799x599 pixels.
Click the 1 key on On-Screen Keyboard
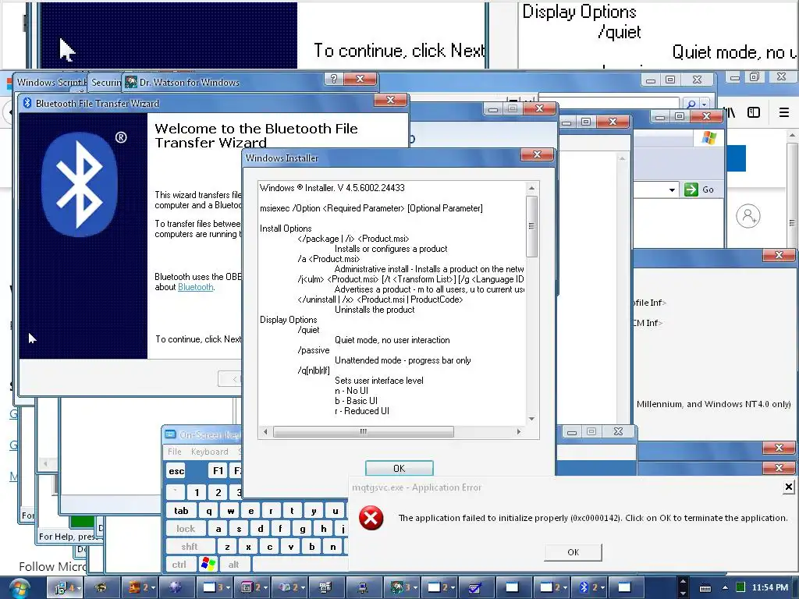point(197,492)
